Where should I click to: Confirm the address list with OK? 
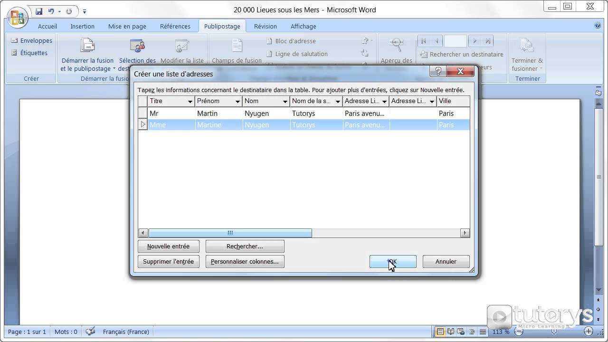(393, 261)
